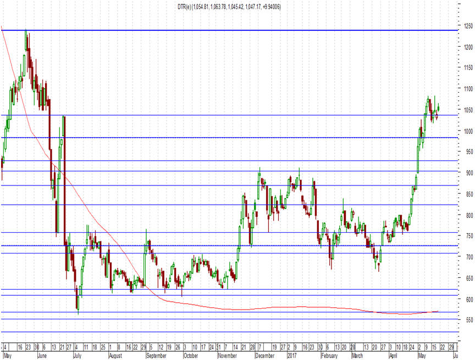Screen dimensions: 475x360
Task: Select the 650 price axis label
Action: (470, 278)
